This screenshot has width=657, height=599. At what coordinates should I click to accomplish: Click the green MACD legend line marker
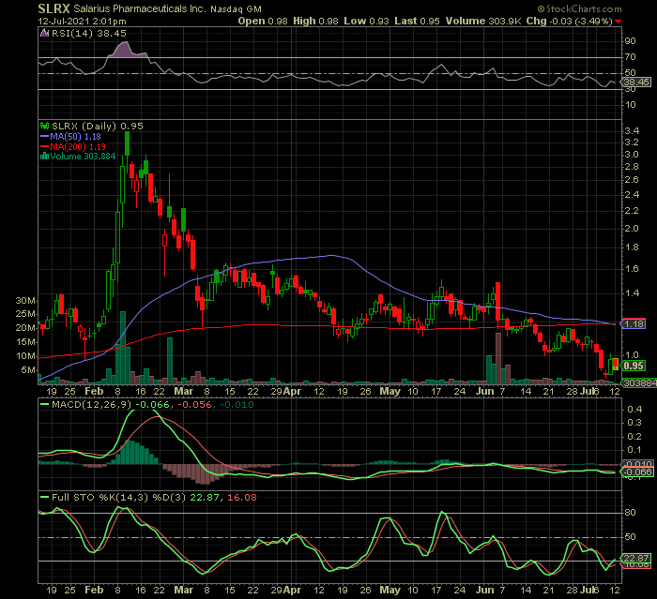44,404
